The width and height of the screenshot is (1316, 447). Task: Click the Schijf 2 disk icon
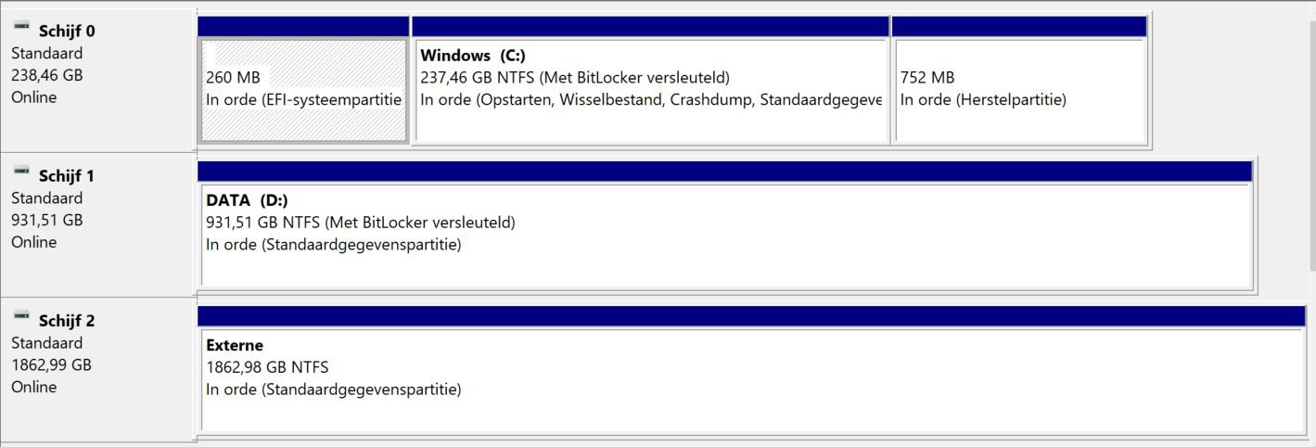(x=22, y=317)
